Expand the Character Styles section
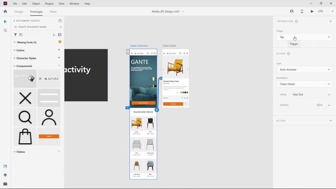This screenshot has width=336, height=189. (x=15, y=58)
